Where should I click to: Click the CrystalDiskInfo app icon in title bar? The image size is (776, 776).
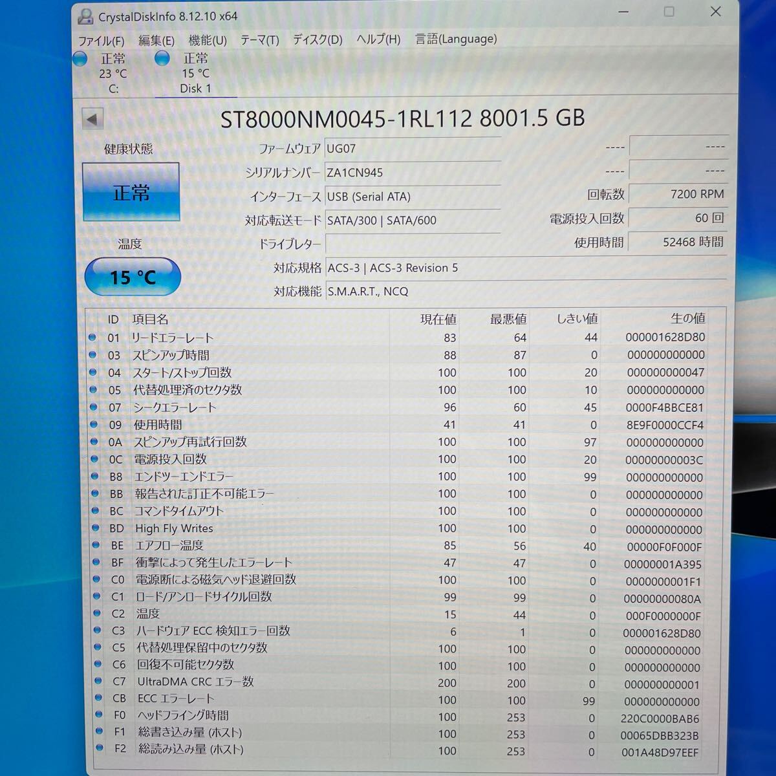point(85,16)
